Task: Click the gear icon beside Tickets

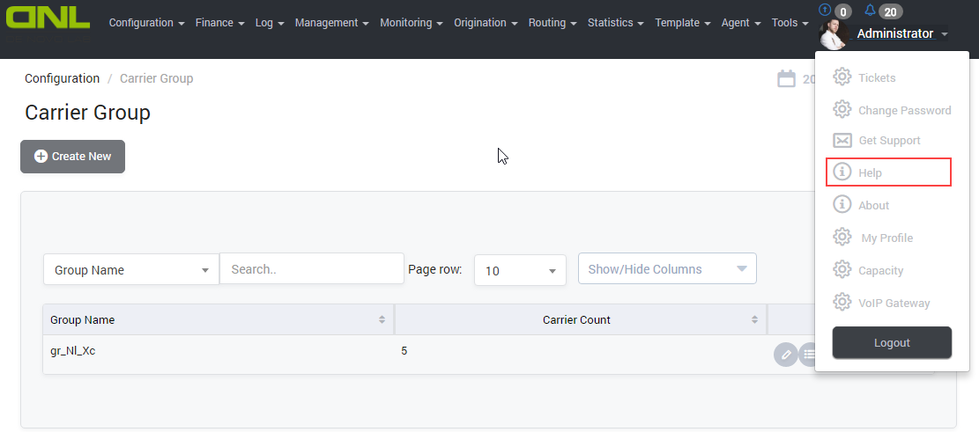Action: click(x=842, y=77)
